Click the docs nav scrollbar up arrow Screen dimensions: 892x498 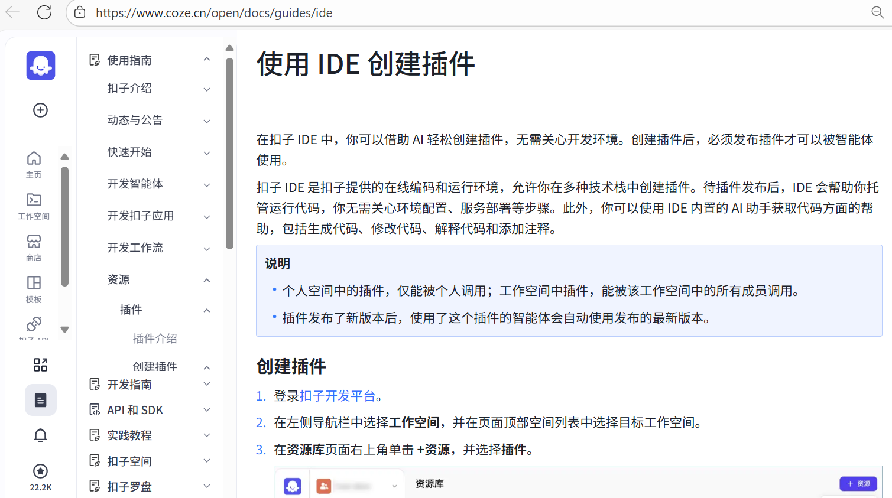(230, 48)
